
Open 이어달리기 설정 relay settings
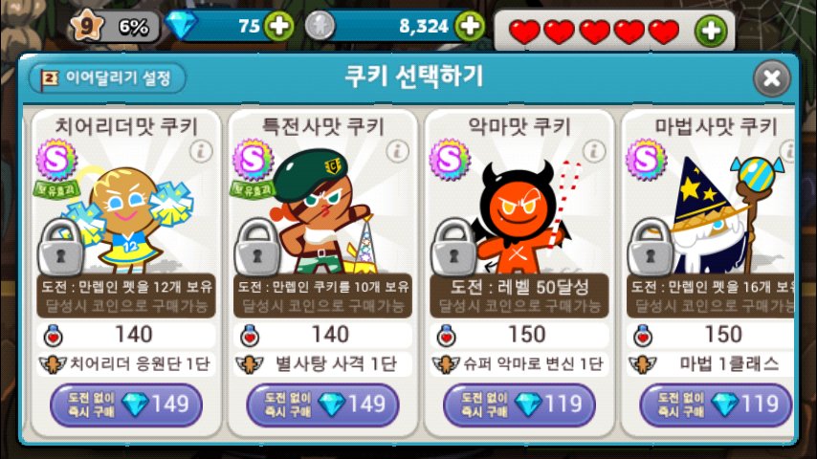[x=107, y=78]
